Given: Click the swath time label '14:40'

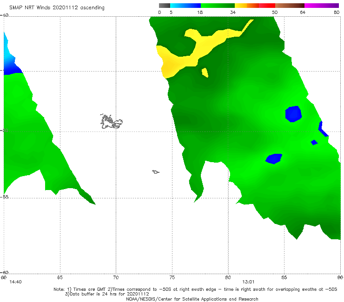Looking at the screenshot, I should pos(16,282).
